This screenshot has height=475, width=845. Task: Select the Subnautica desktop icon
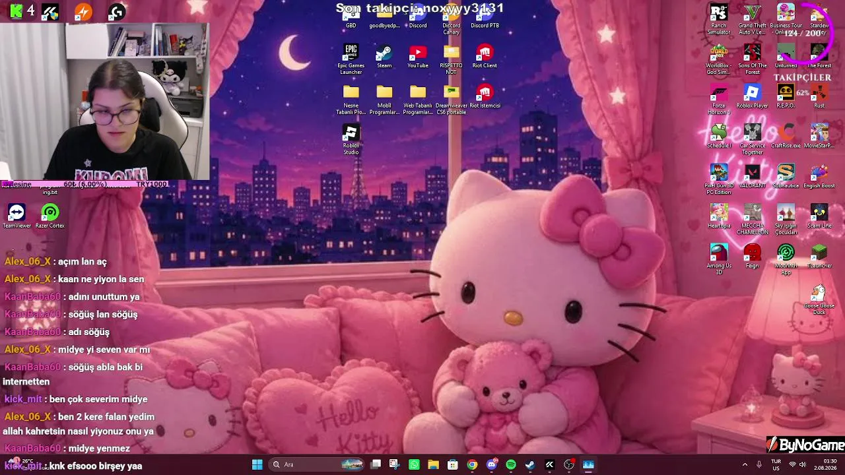tap(786, 176)
